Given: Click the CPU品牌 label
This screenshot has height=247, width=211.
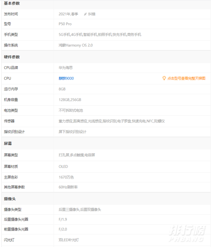Looking at the screenshot, I should [11, 68].
